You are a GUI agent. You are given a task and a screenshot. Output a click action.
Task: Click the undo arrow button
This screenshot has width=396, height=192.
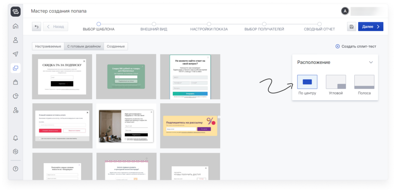pos(36,27)
